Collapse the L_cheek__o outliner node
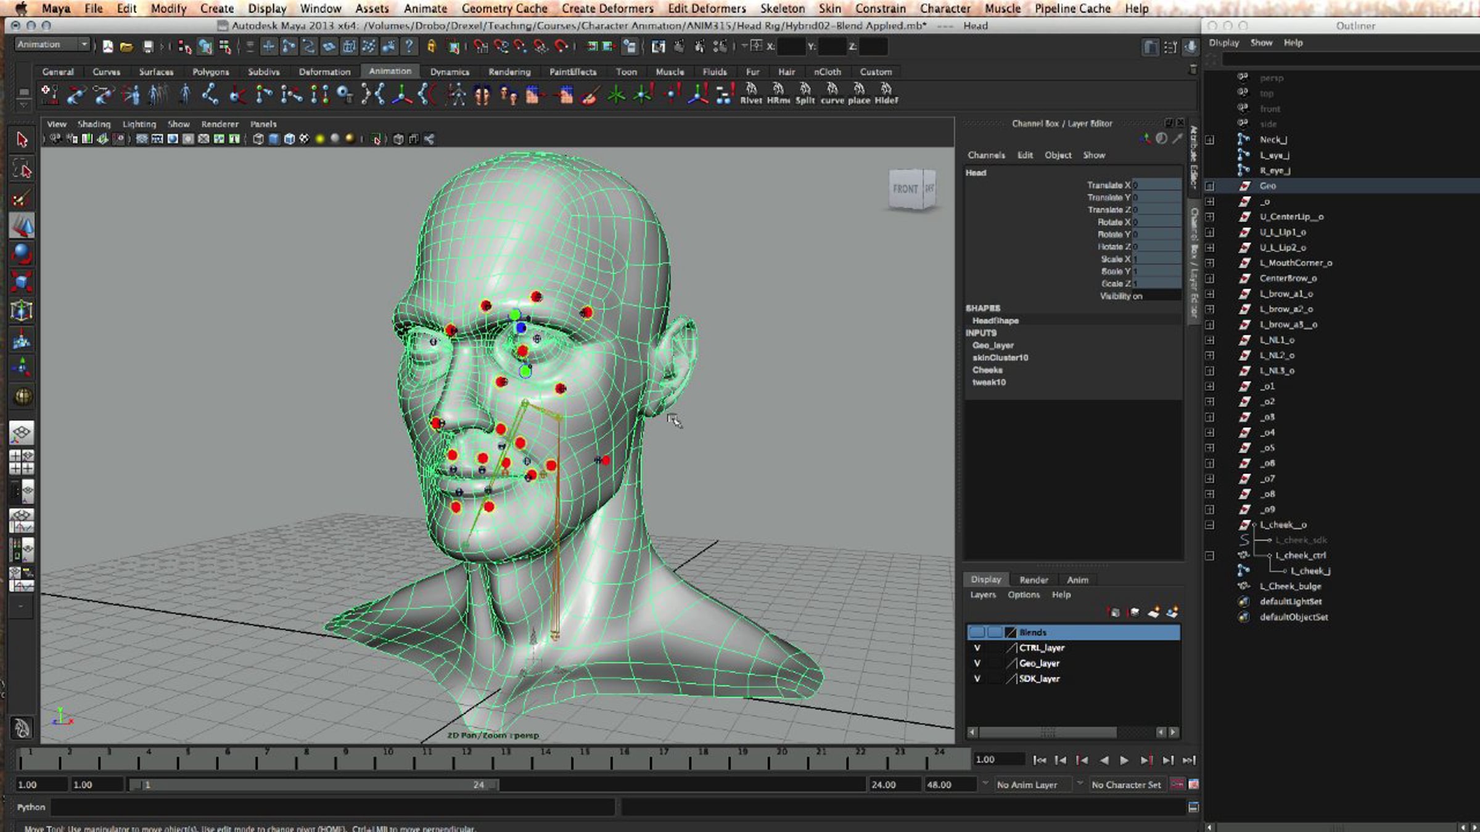 pyautogui.click(x=1210, y=525)
